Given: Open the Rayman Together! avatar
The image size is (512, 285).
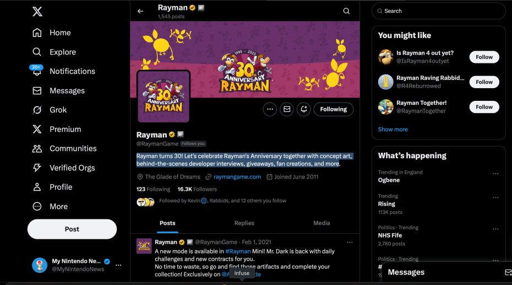Looking at the screenshot, I should coord(385,107).
